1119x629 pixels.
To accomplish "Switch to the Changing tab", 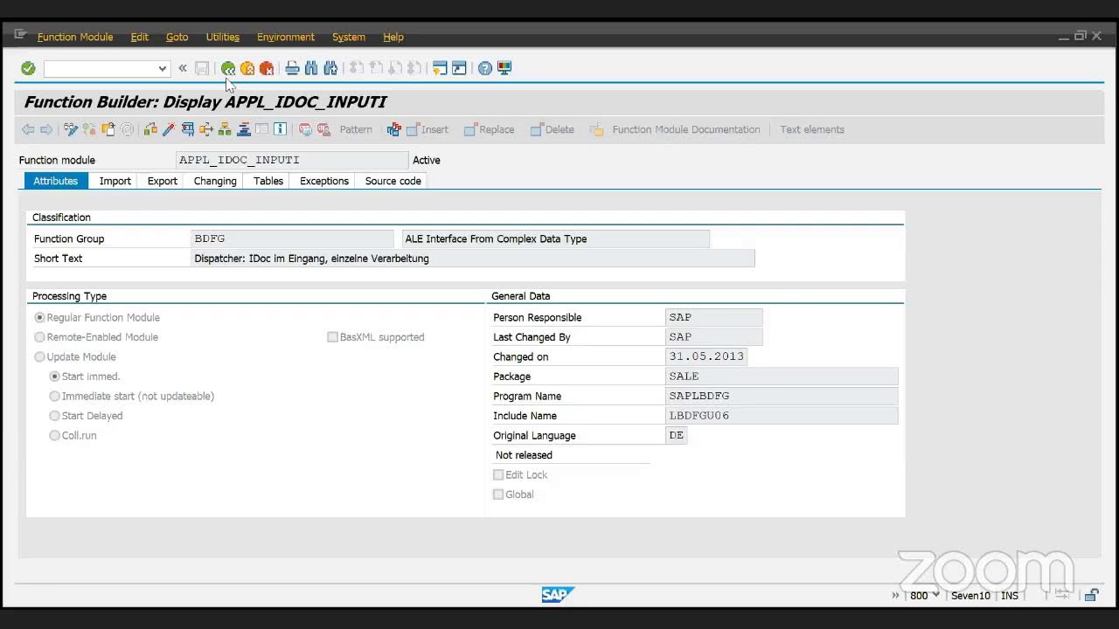I will [x=215, y=181].
